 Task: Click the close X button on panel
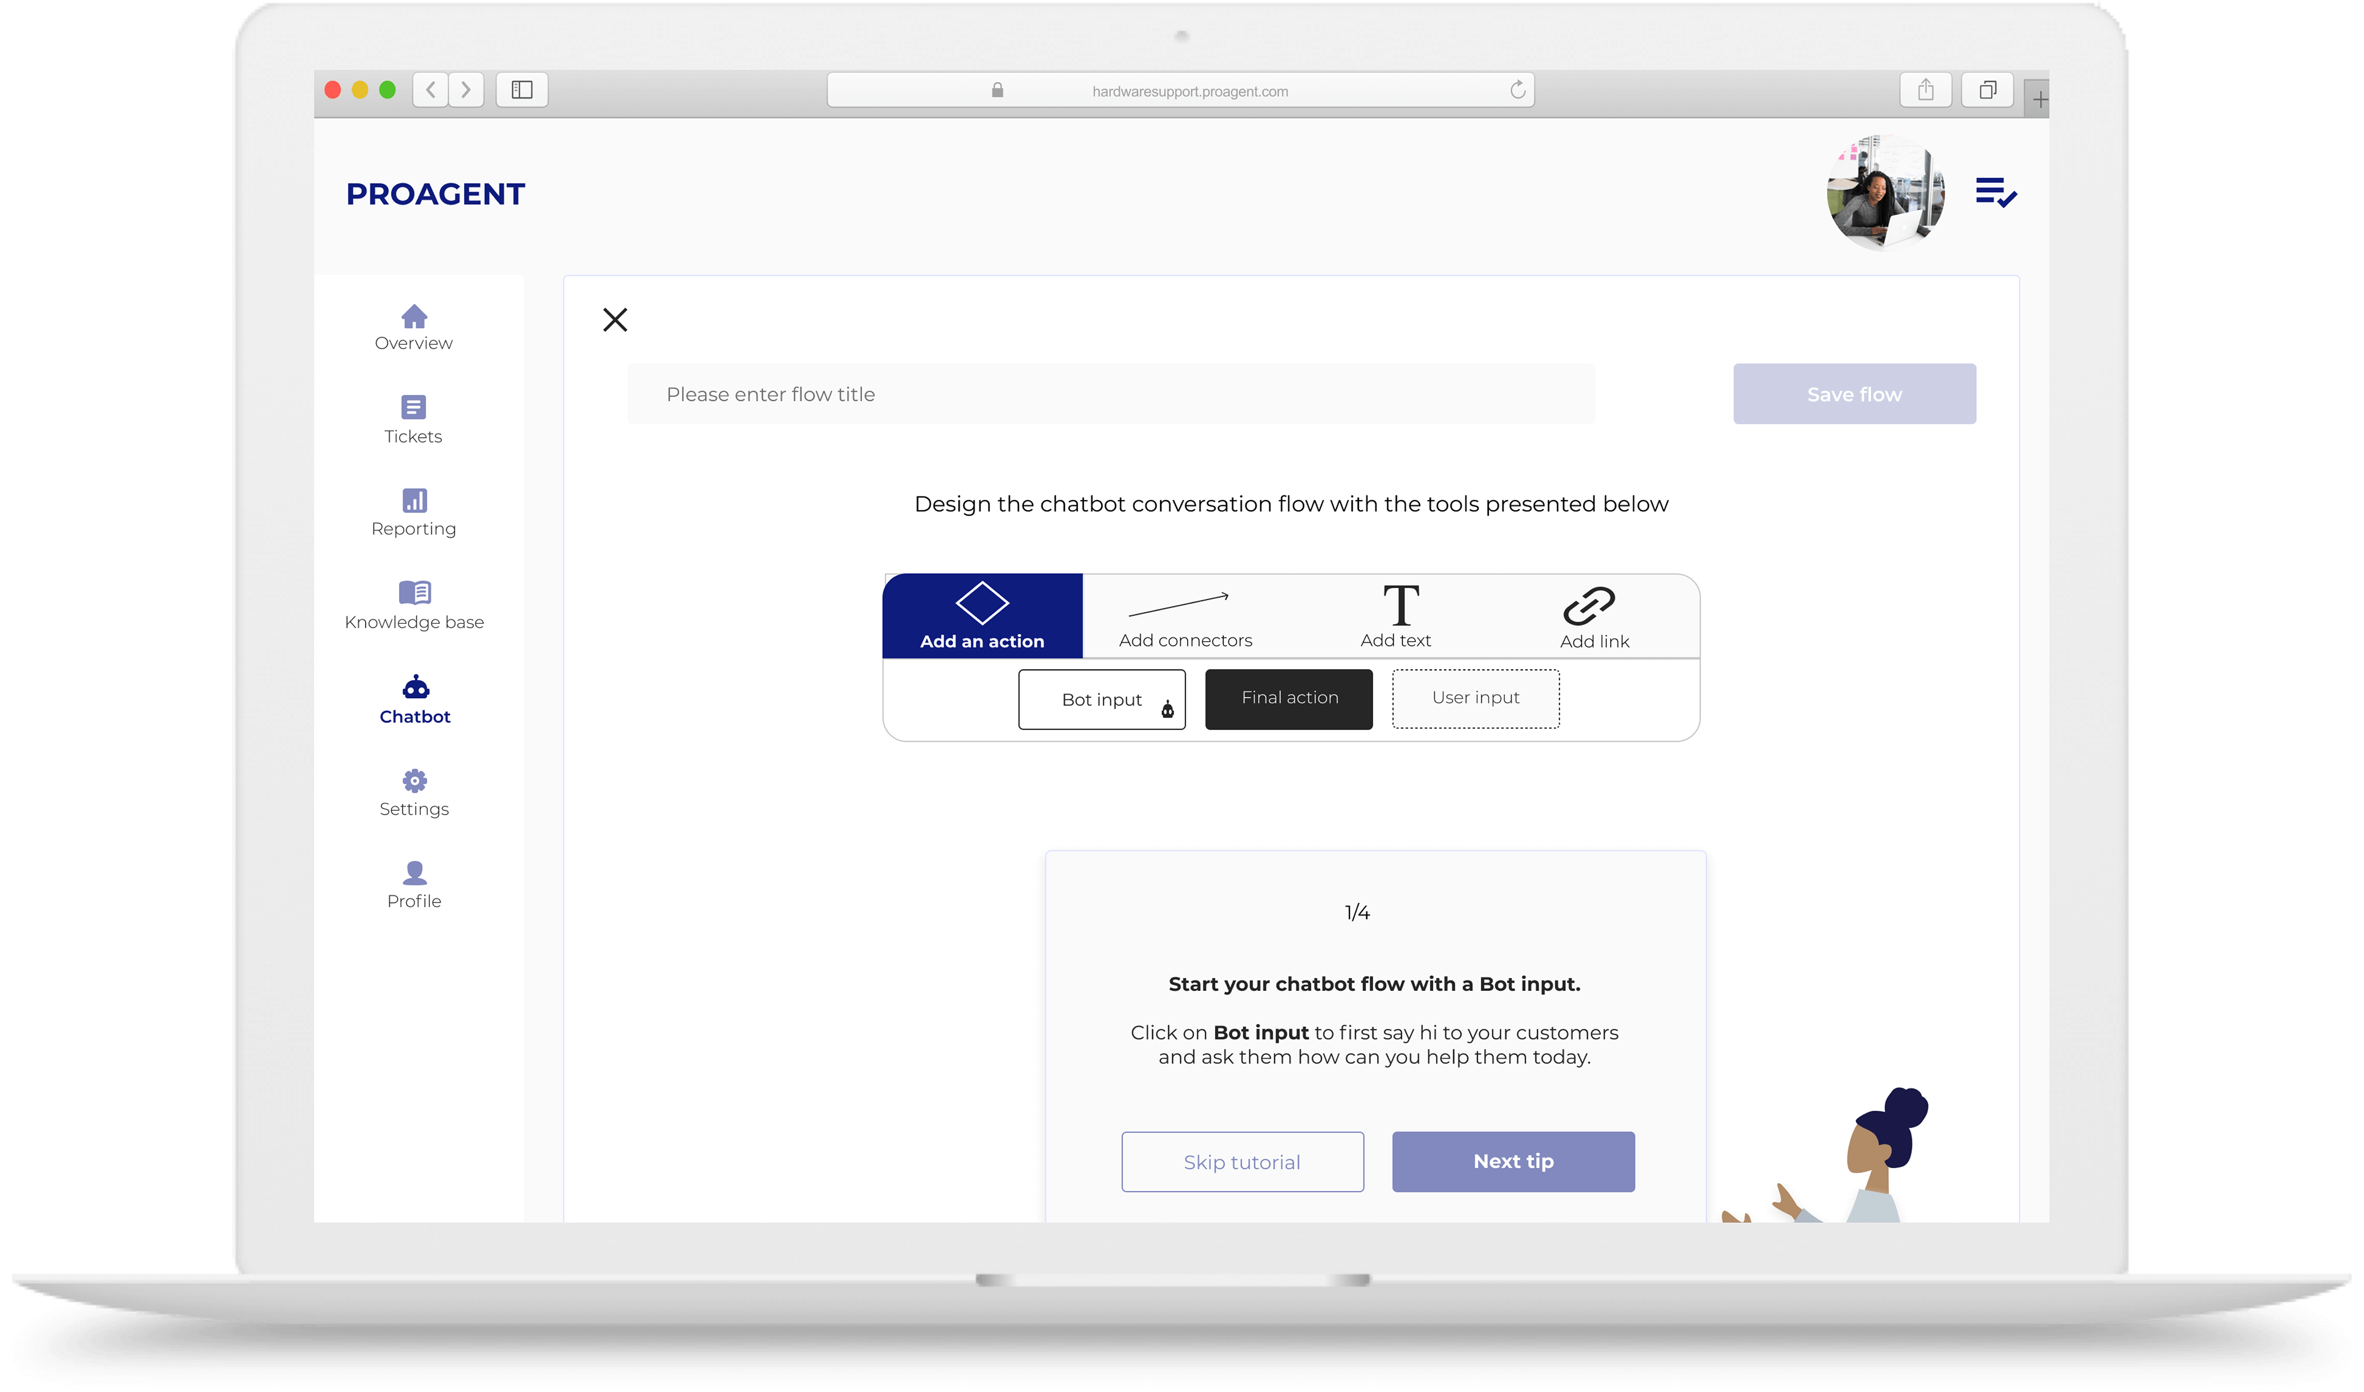pyautogui.click(x=615, y=320)
